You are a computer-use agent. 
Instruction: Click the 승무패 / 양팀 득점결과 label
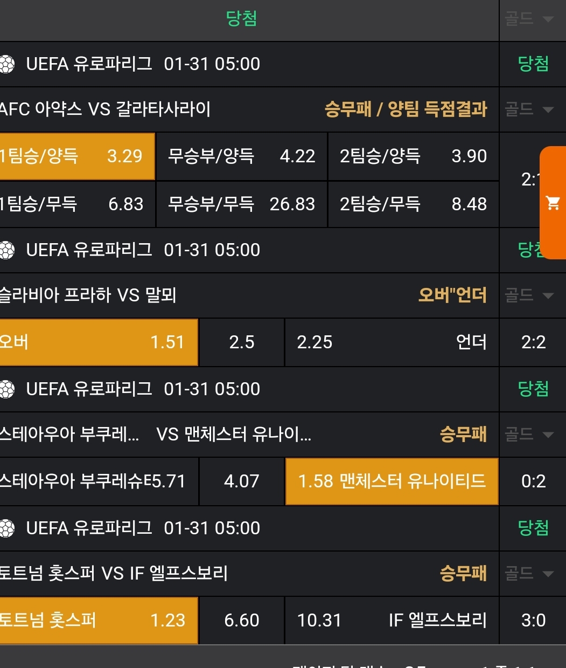406,110
